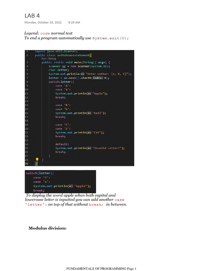Click the case 'B': line

tap(63, 105)
